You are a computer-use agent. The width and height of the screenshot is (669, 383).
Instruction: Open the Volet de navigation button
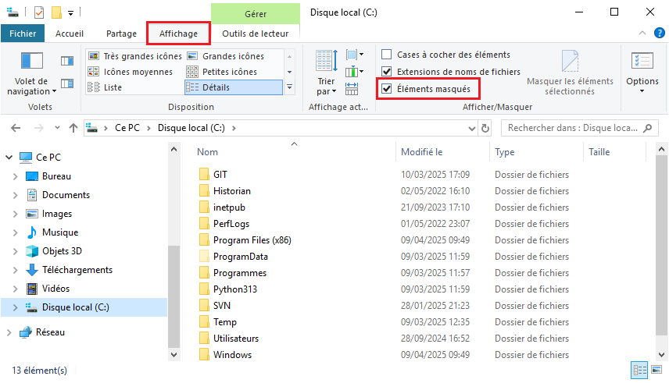click(31, 73)
